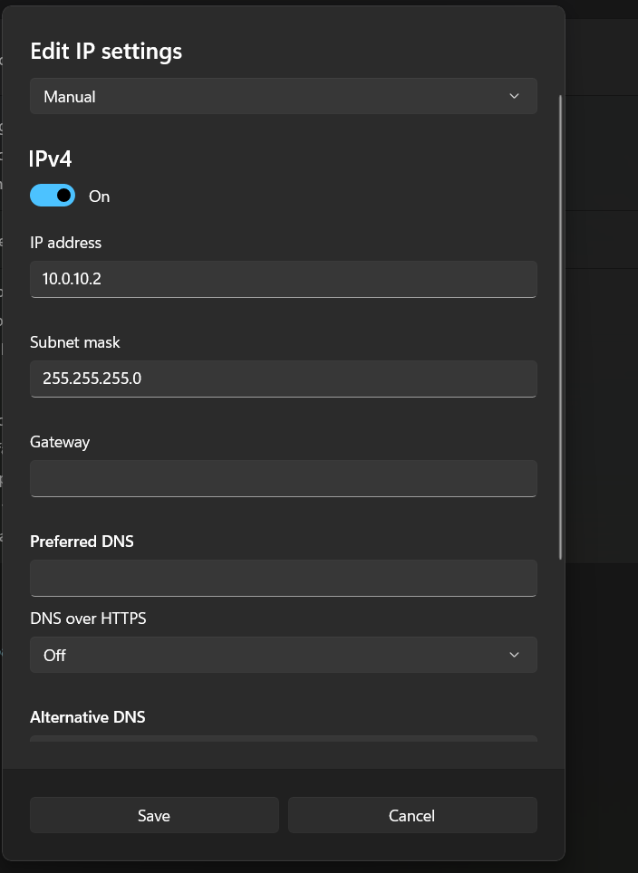
Task: Toggle the IPv4 switch off
Action: 53,196
